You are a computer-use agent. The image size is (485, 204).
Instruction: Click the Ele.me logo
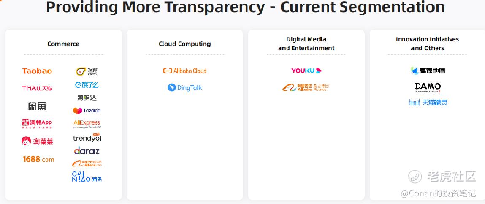pyautogui.click(x=87, y=85)
